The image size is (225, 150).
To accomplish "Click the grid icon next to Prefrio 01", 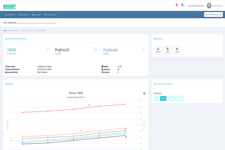I will 95,49.
